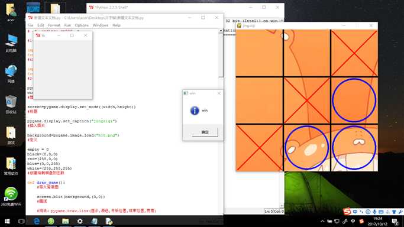
Task: Open Settings gear on the taskbar
Action: pyautogui.click(x=80, y=221)
